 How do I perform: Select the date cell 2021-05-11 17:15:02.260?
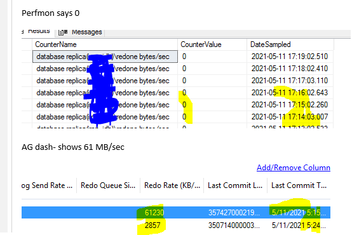point(290,105)
